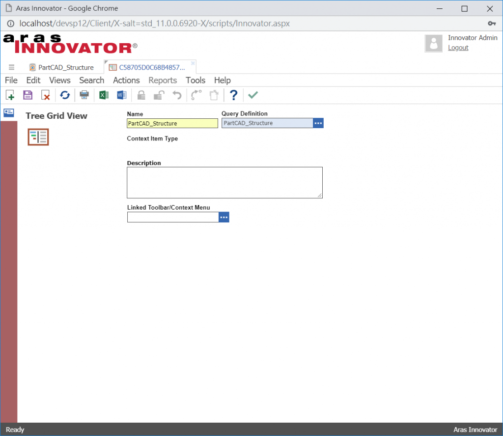Click the Logout link
503x436 pixels.
click(458, 48)
